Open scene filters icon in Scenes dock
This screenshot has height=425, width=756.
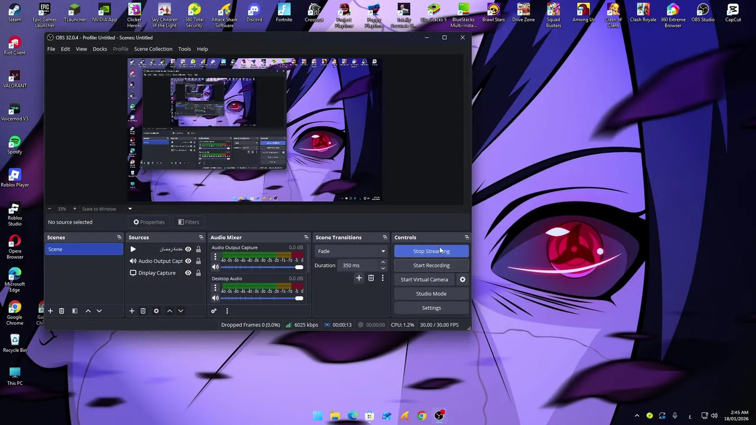(x=74, y=310)
